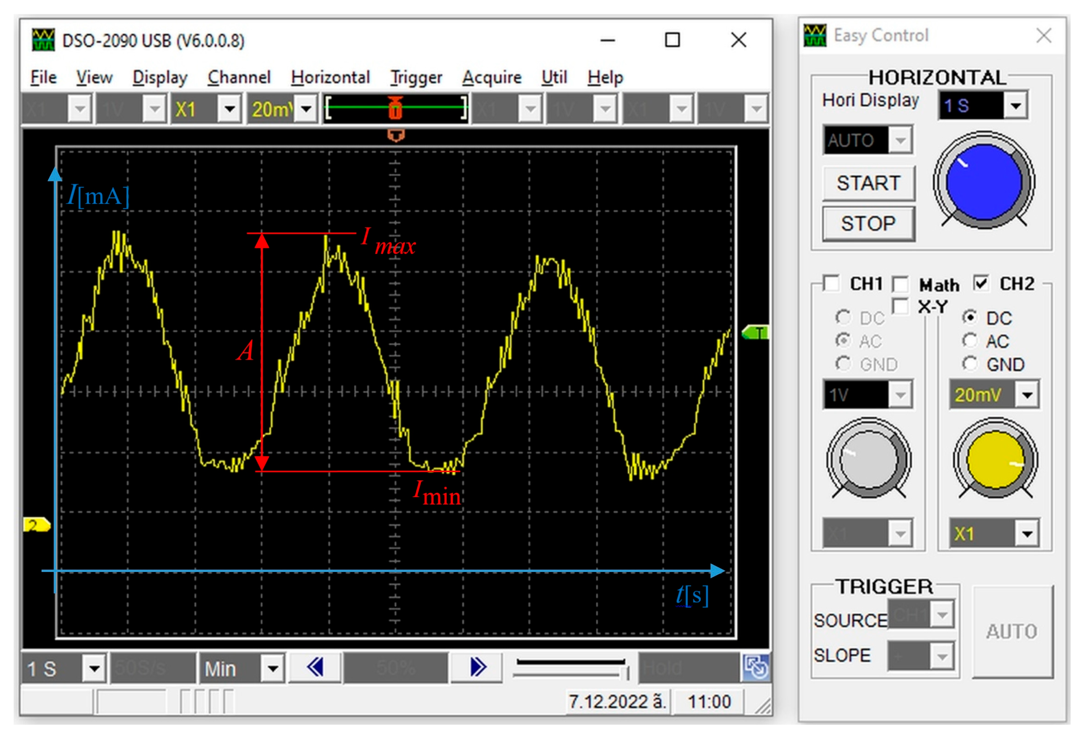Click the rewind double-arrow left button
Screen dimensions: 1085x743
[315, 668]
